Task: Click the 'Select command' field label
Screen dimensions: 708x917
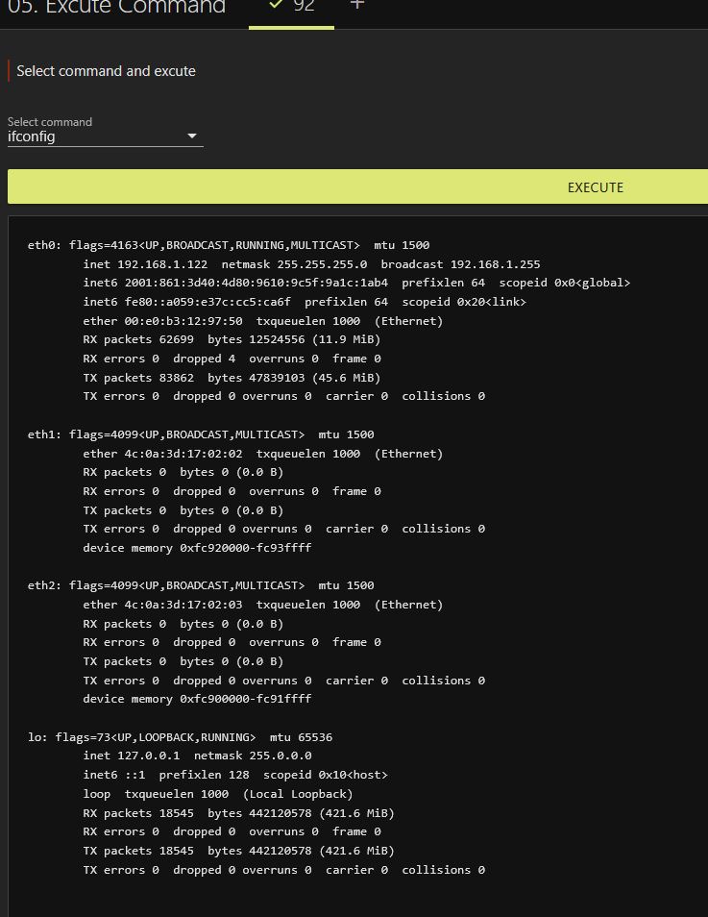Action: 50,122
